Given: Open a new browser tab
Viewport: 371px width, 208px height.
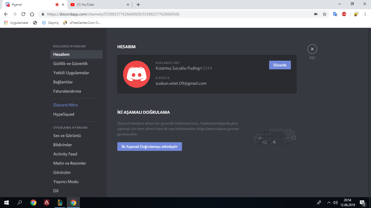Looking at the screenshot, I should click(138, 5).
